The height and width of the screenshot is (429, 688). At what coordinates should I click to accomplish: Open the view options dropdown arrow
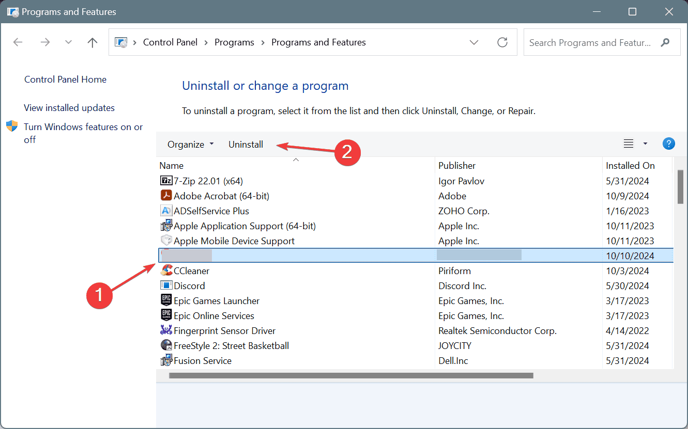pyautogui.click(x=645, y=144)
